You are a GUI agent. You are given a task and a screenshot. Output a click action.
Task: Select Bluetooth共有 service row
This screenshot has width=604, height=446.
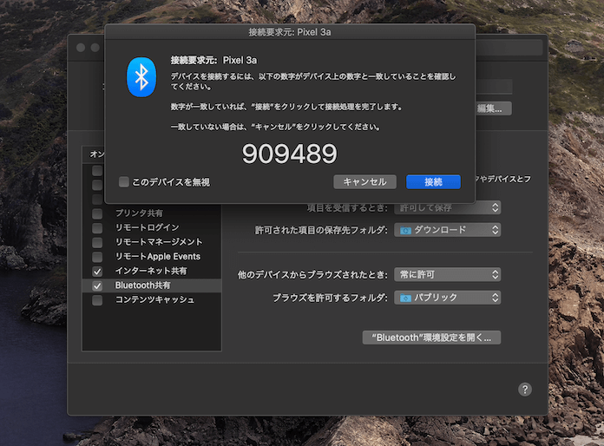152,285
